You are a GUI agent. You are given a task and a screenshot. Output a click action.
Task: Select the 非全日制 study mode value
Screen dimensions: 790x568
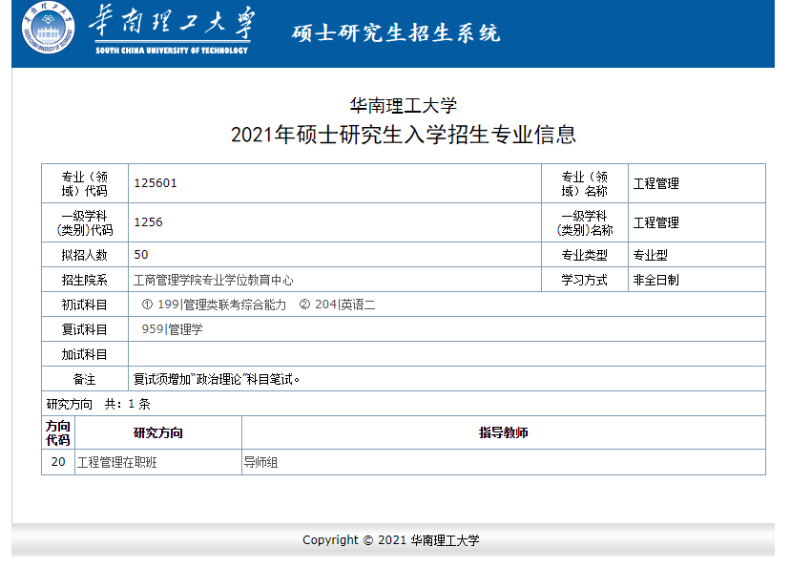tap(656, 280)
